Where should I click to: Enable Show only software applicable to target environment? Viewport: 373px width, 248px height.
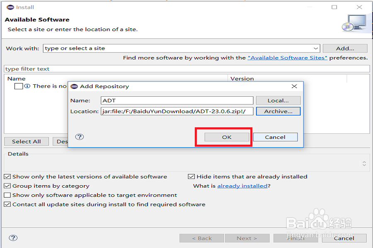pyautogui.click(x=7, y=195)
